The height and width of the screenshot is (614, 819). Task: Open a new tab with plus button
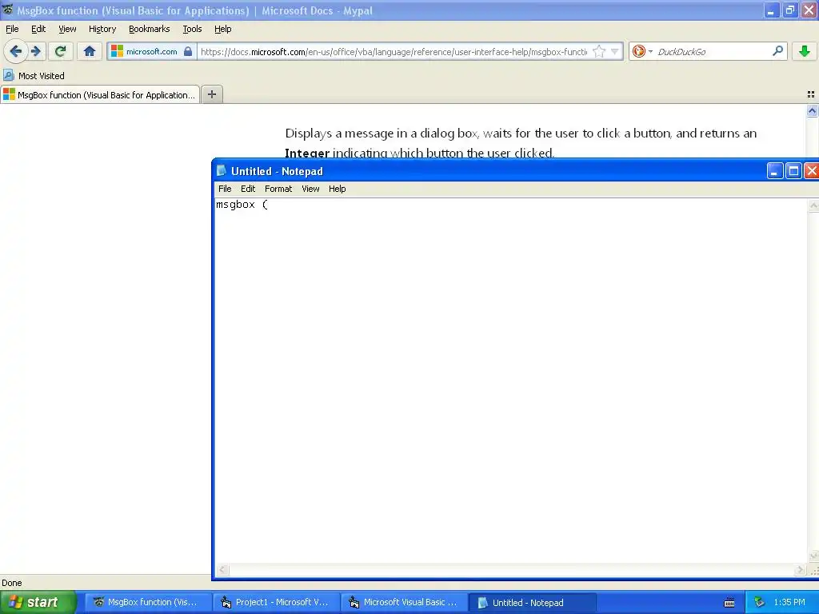[212, 94]
